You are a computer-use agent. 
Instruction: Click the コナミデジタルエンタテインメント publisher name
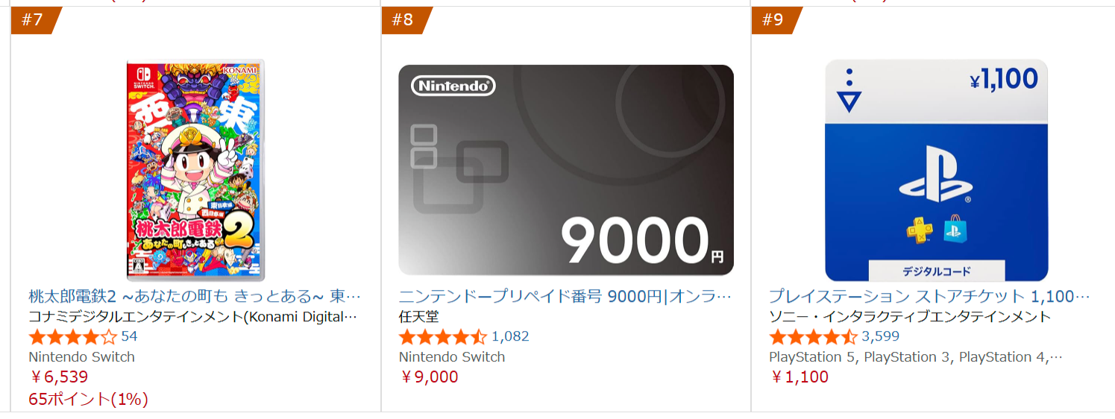193,316
